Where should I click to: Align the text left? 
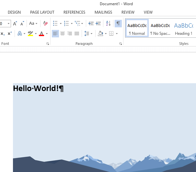click(x=55, y=33)
